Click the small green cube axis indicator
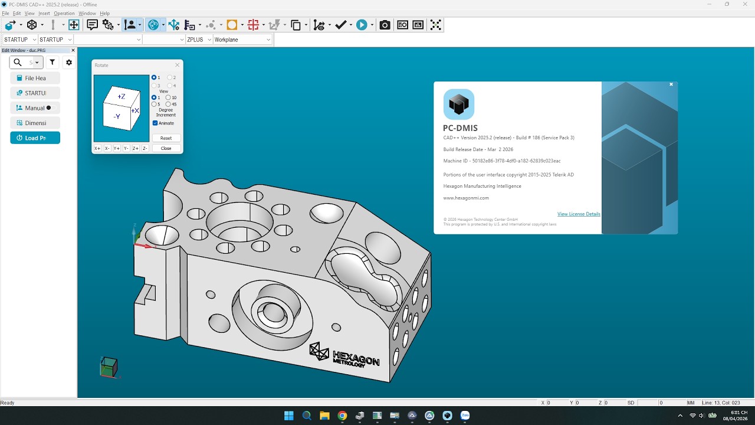755x425 pixels. (108, 367)
